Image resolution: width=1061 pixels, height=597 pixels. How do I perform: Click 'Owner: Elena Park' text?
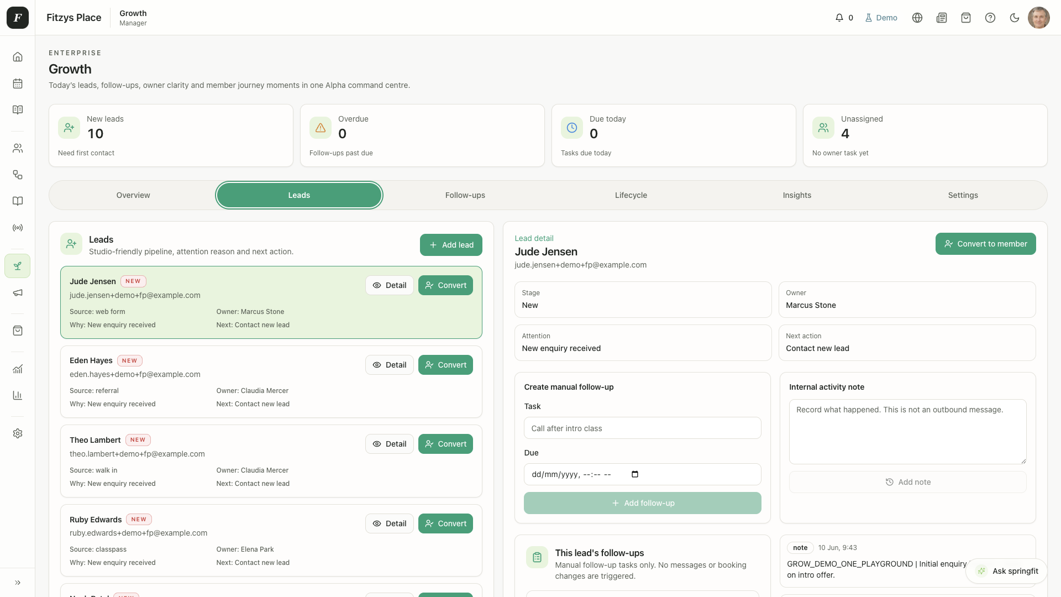point(245,549)
